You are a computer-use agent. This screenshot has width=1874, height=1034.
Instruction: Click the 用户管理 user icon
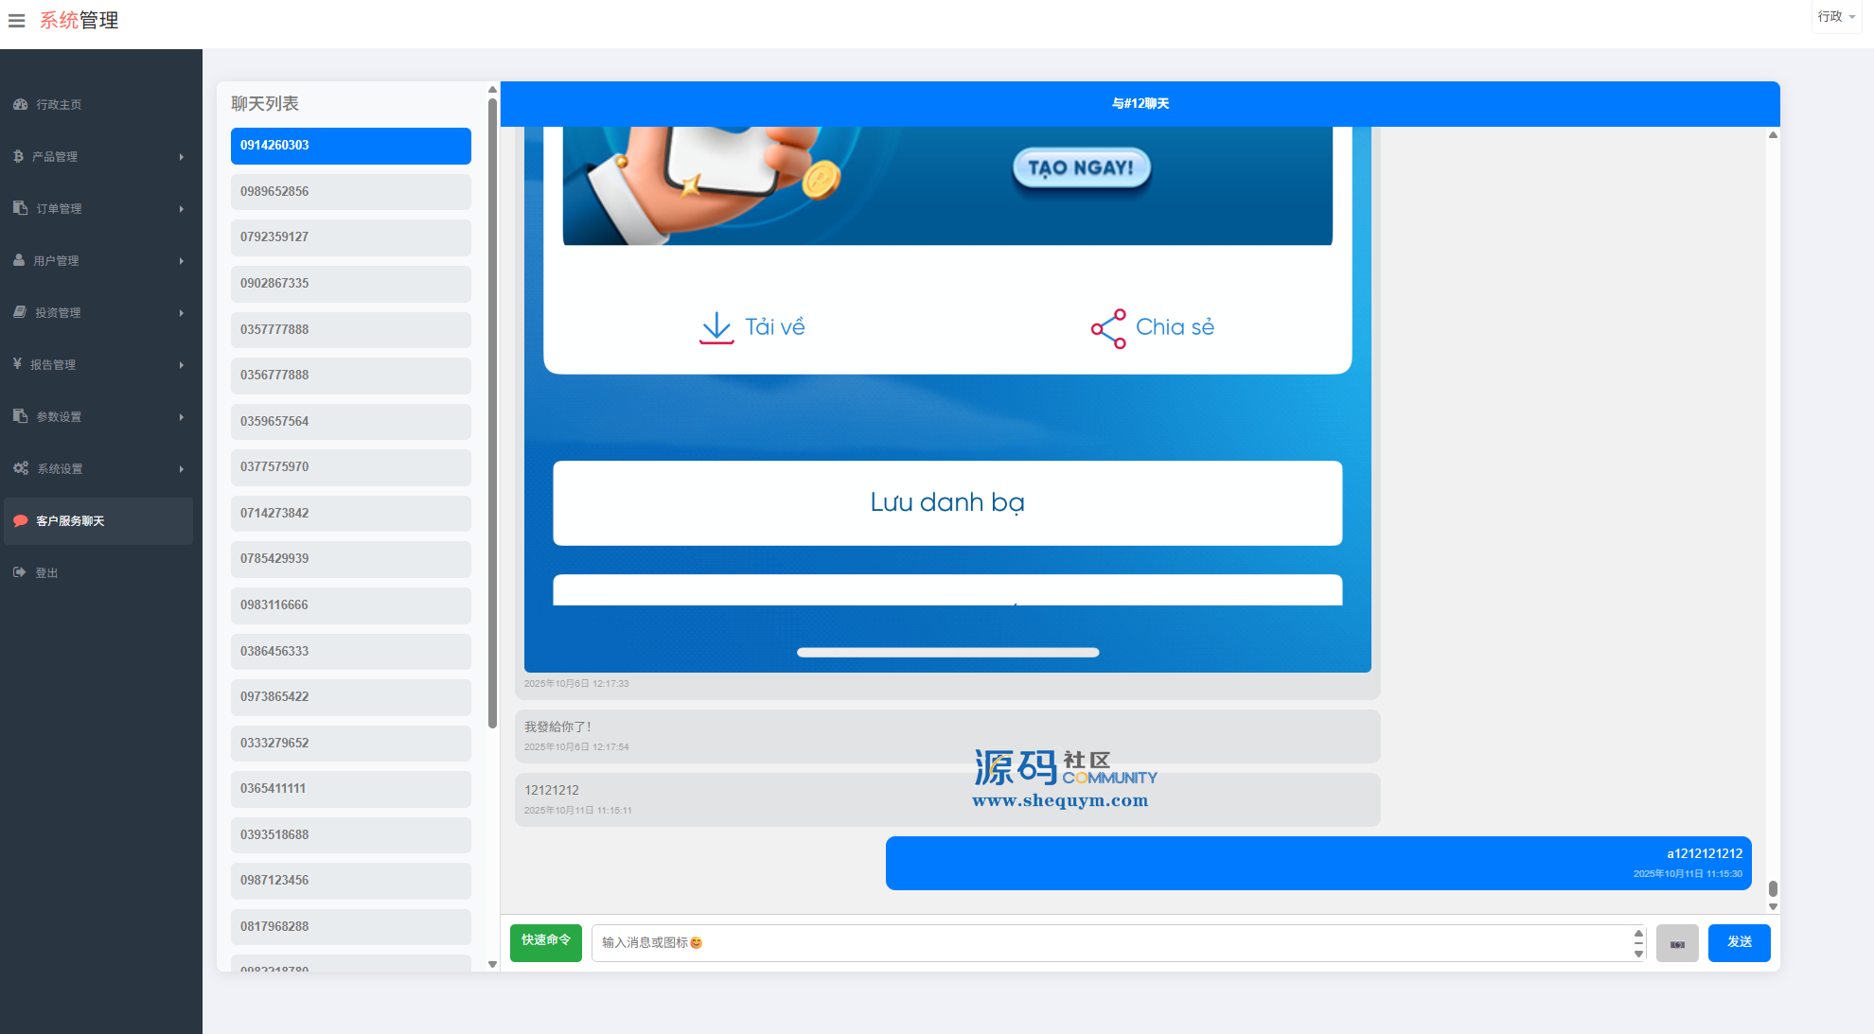(19, 260)
